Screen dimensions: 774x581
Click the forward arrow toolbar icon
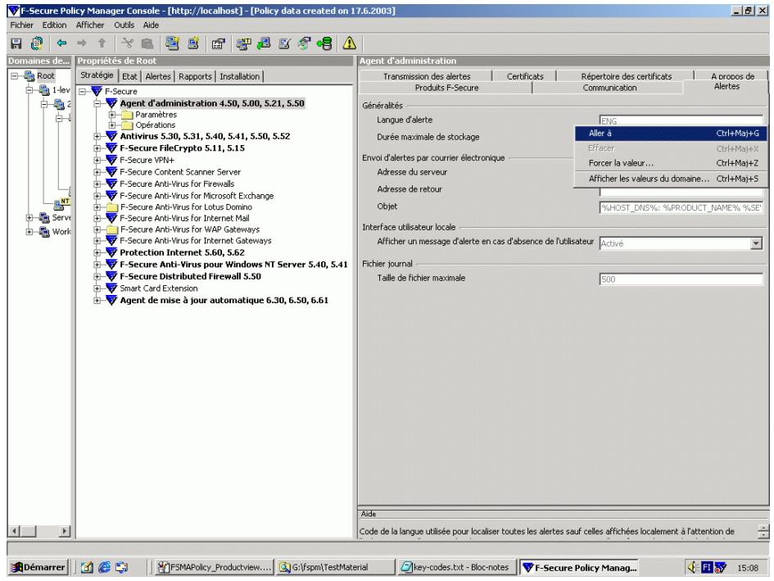click(81, 43)
